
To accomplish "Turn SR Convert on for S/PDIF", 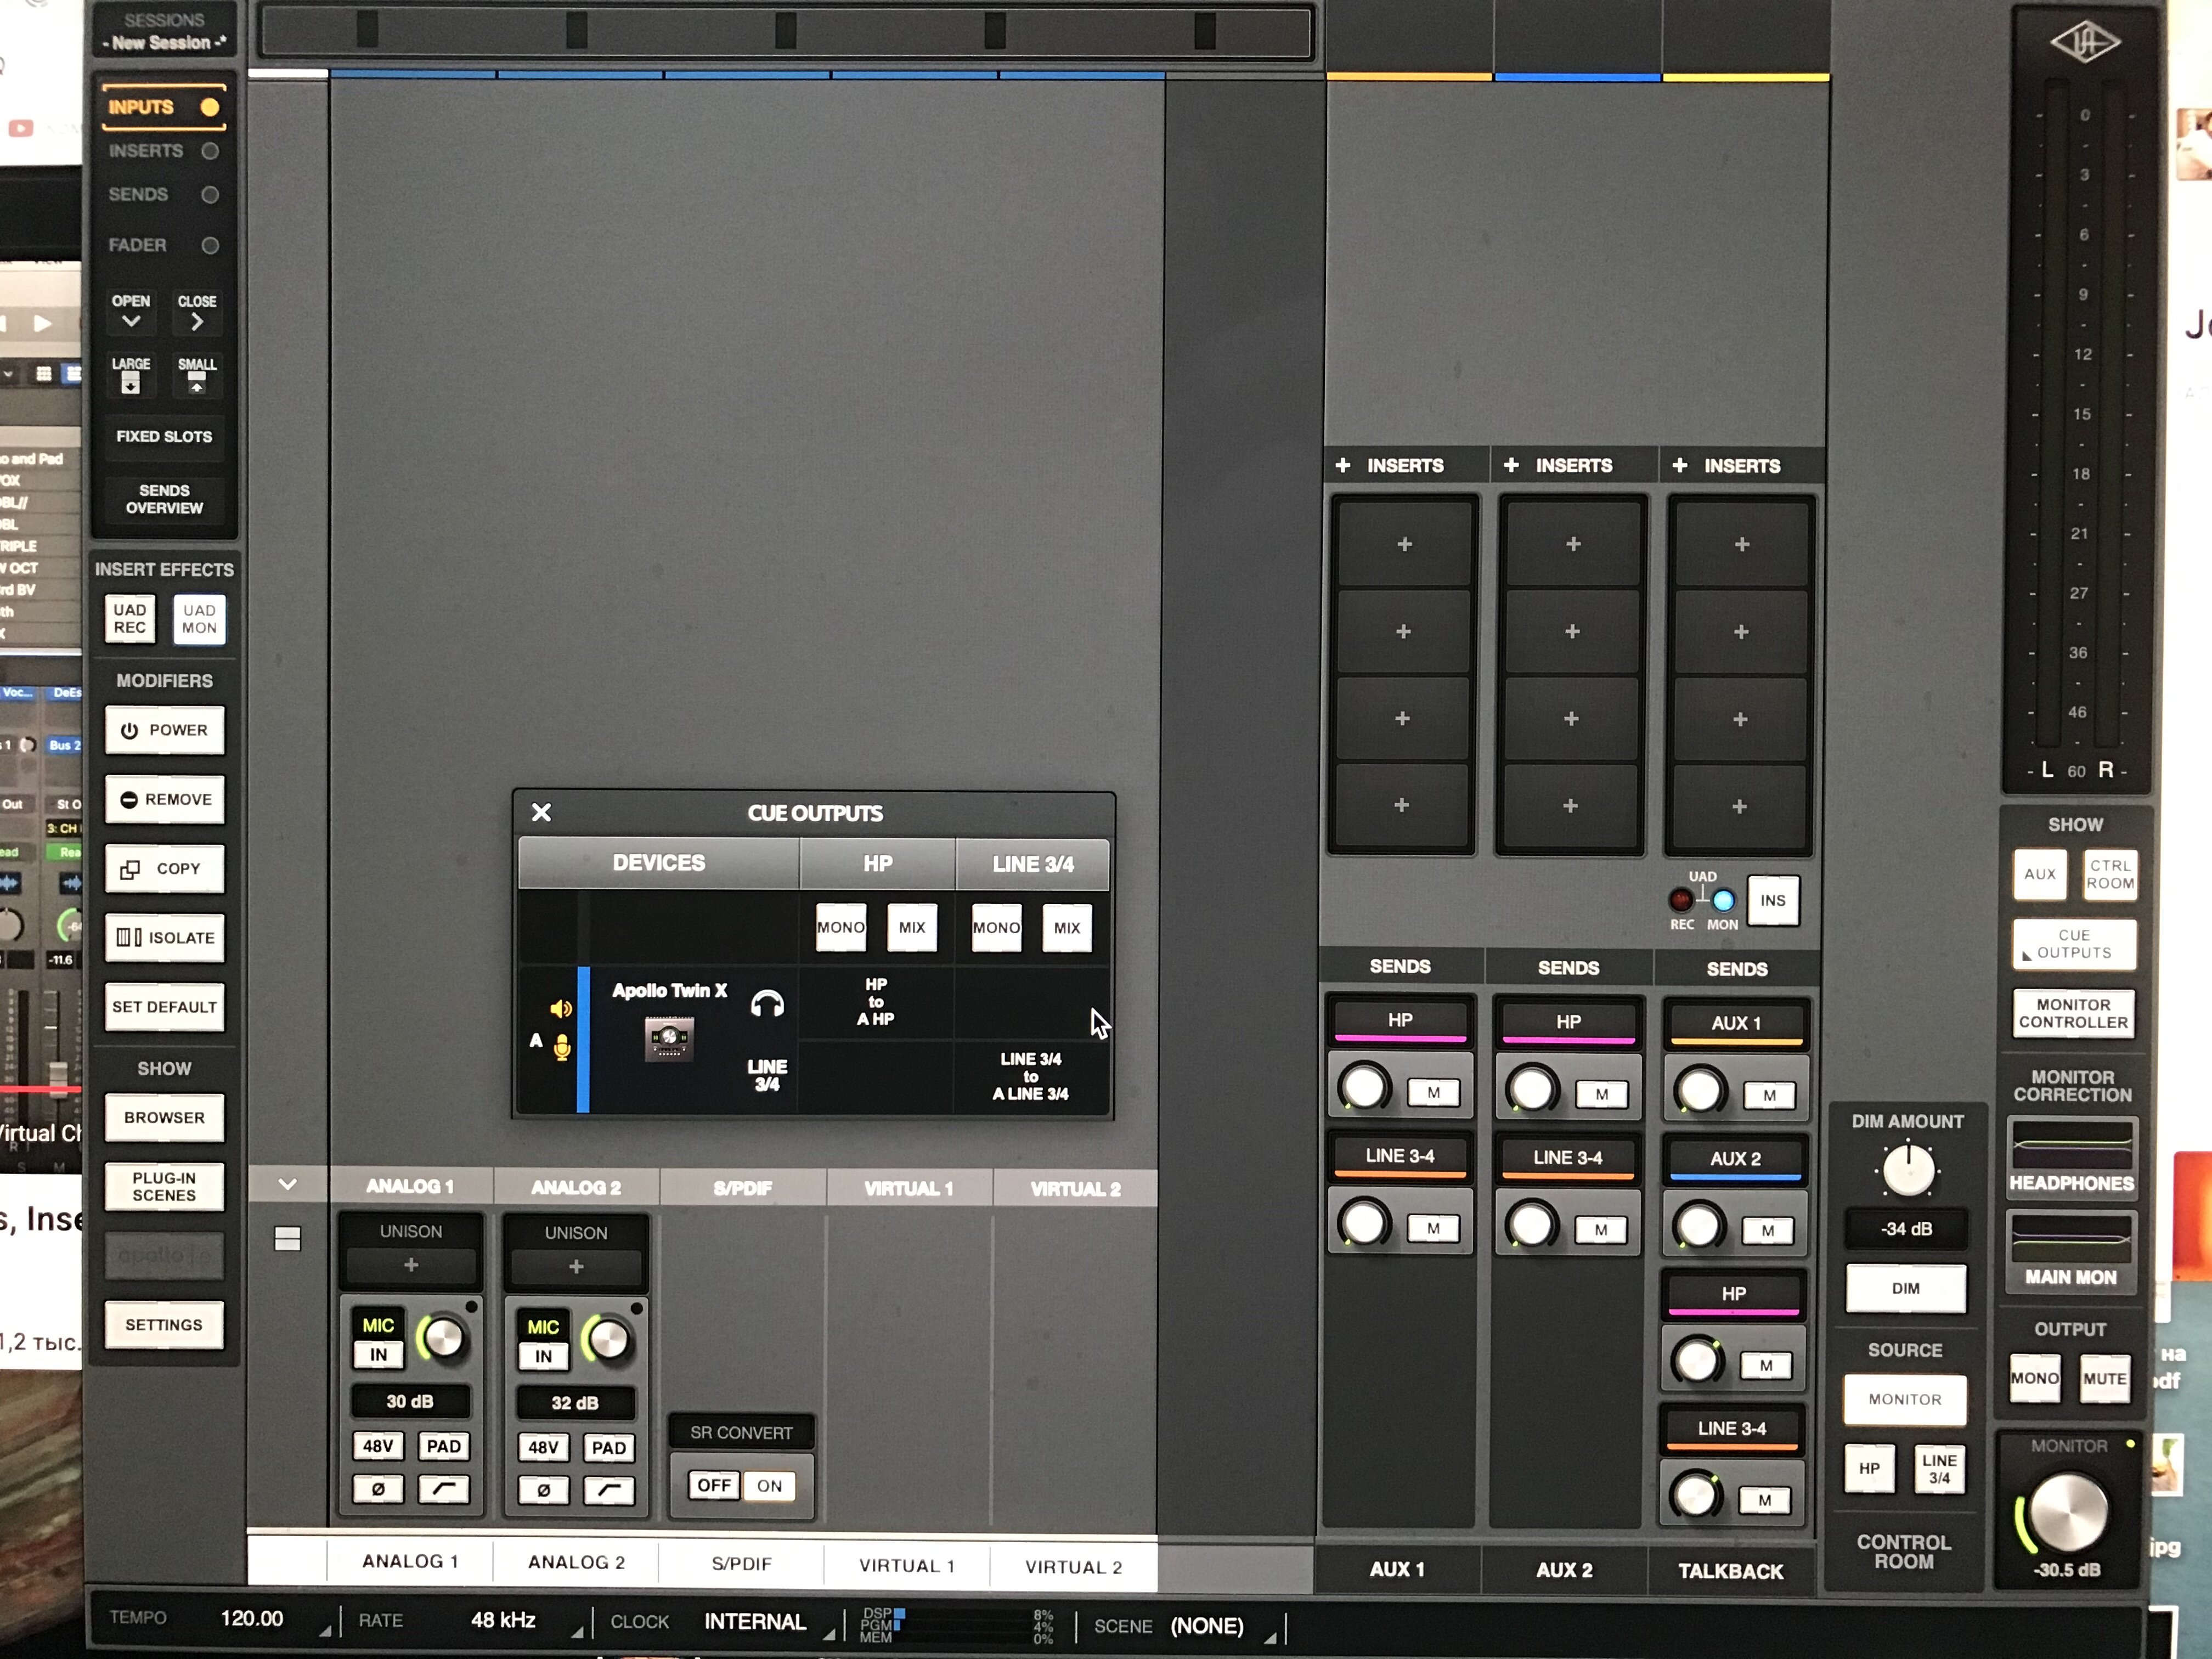I will click(x=769, y=1486).
